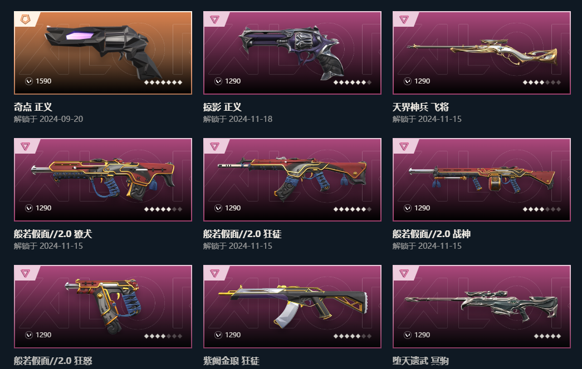This screenshot has width=582, height=369.
Task: Select the 堕天遗武 冥驹 sniper skin image
Action: 481,306
